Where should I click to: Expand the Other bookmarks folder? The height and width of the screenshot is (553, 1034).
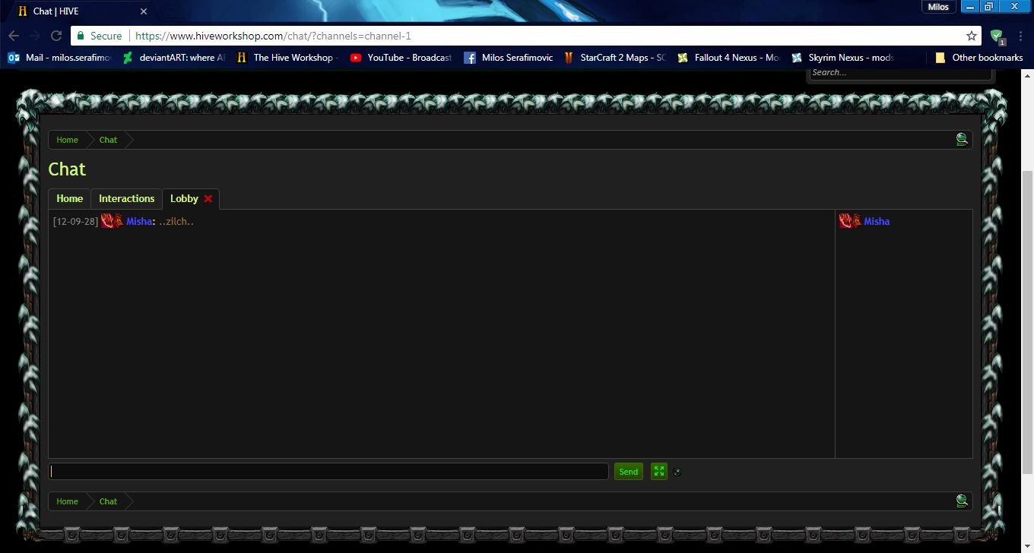(x=978, y=58)
